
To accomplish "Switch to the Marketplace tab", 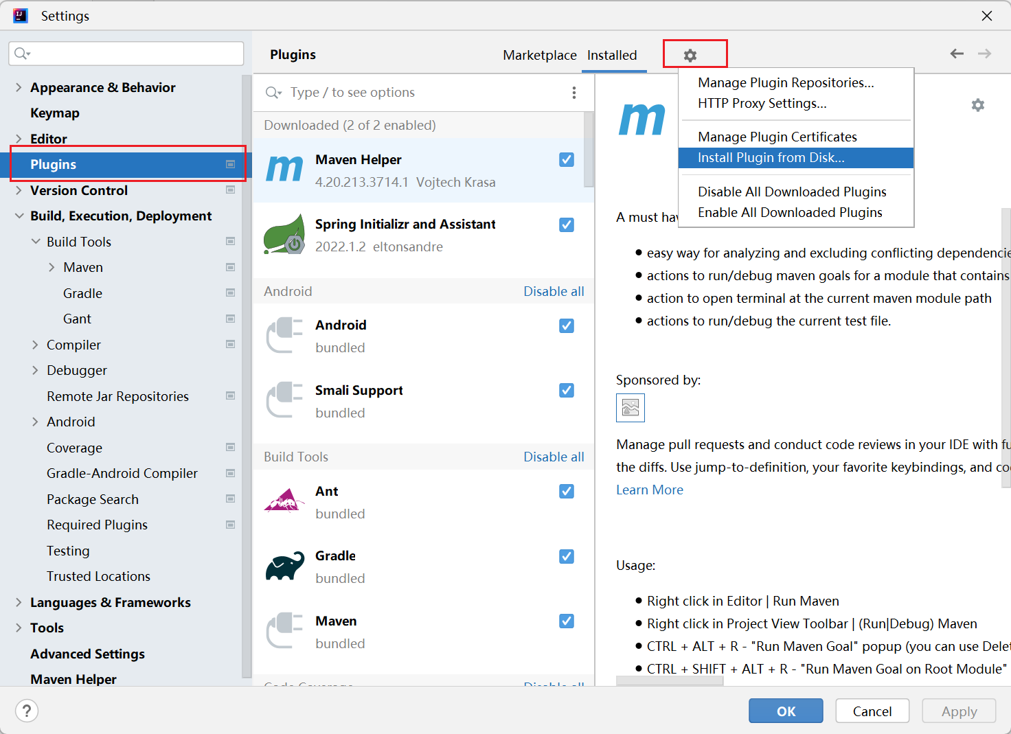I will (540, 55).
